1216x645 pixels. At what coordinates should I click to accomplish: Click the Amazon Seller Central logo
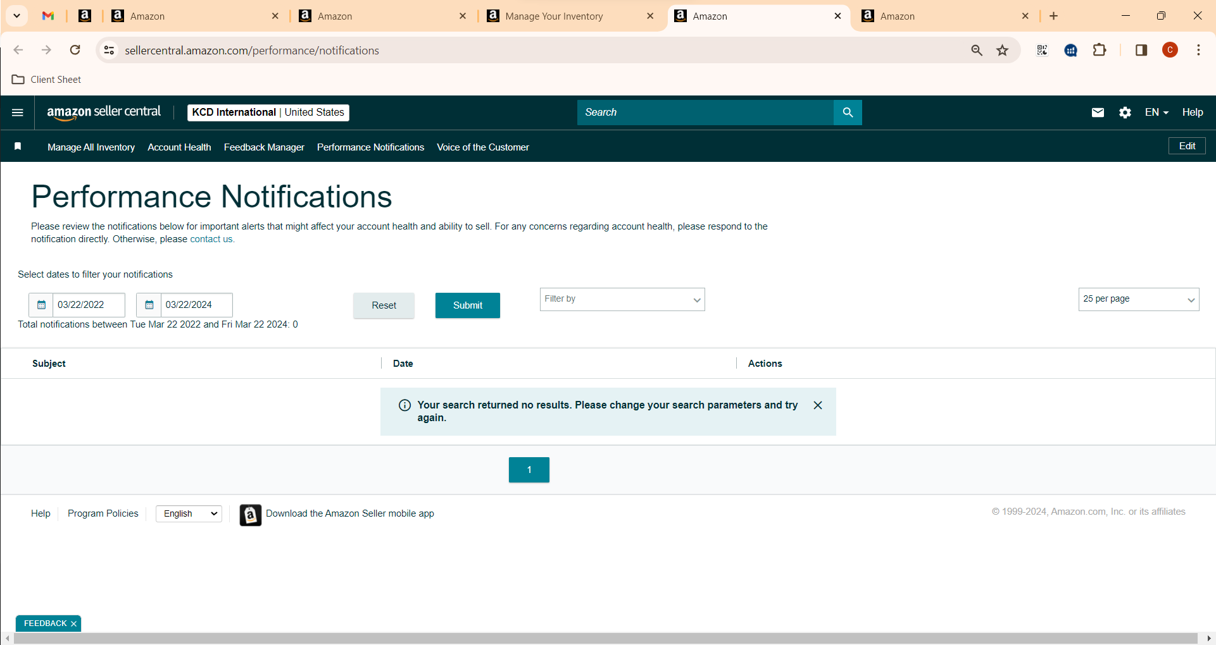pos(104,112)
